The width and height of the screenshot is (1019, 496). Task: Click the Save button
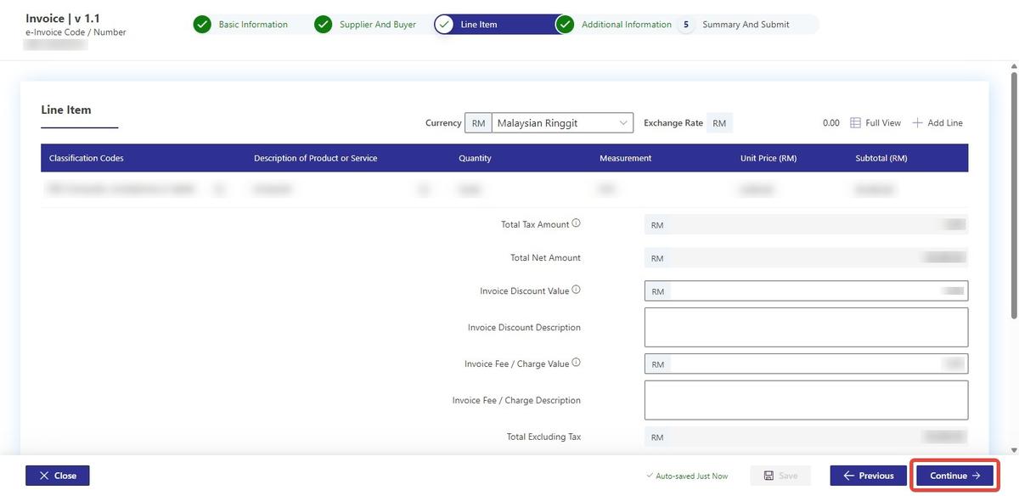click(780, 476)
